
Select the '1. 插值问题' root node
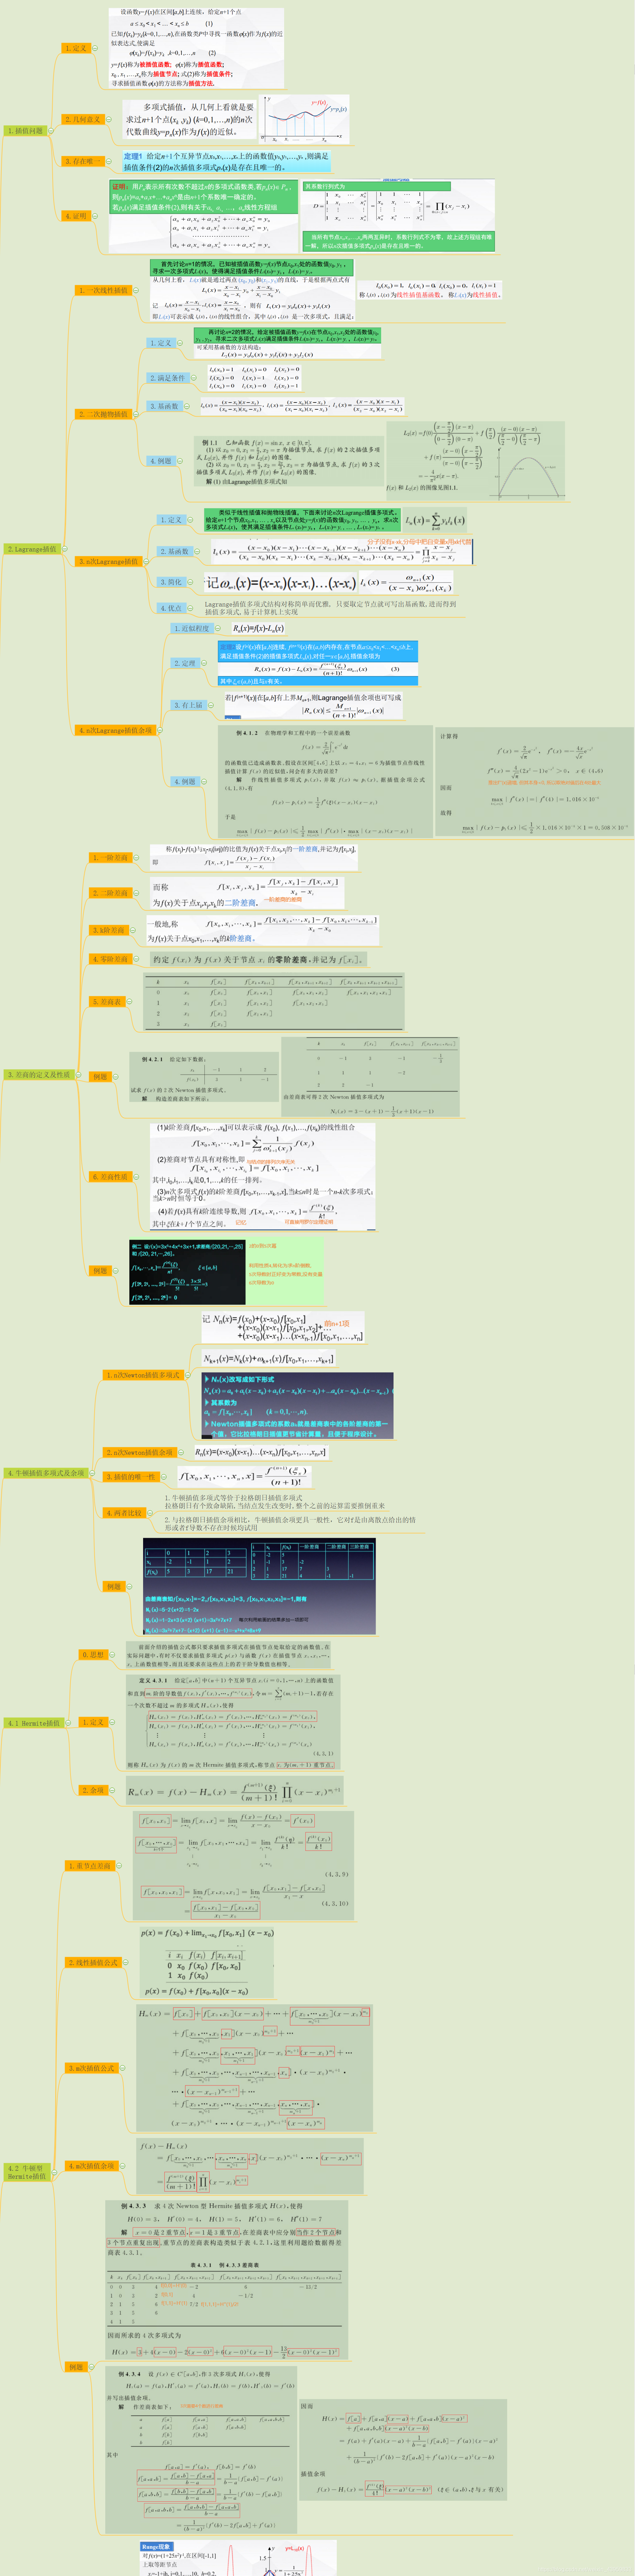(x=25, y=131)
